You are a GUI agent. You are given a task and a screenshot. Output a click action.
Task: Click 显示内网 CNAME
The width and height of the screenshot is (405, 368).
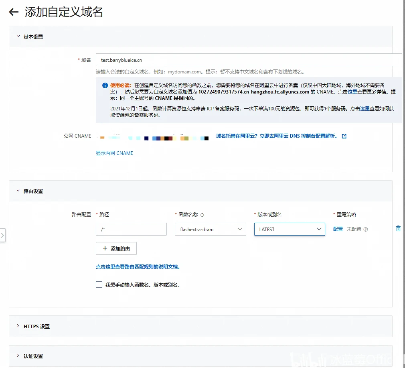[114, 153]
